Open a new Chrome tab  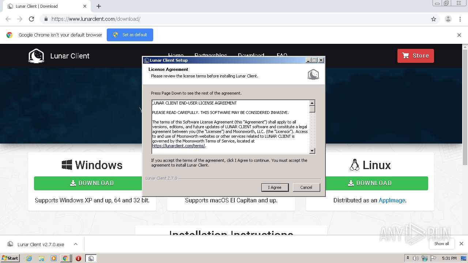pyautogui.click(x=99, y=6)
